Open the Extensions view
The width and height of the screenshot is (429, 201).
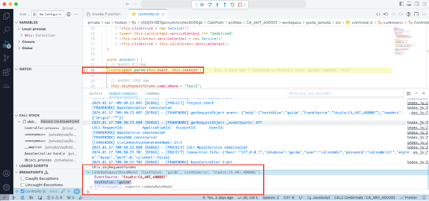point(6,72)
